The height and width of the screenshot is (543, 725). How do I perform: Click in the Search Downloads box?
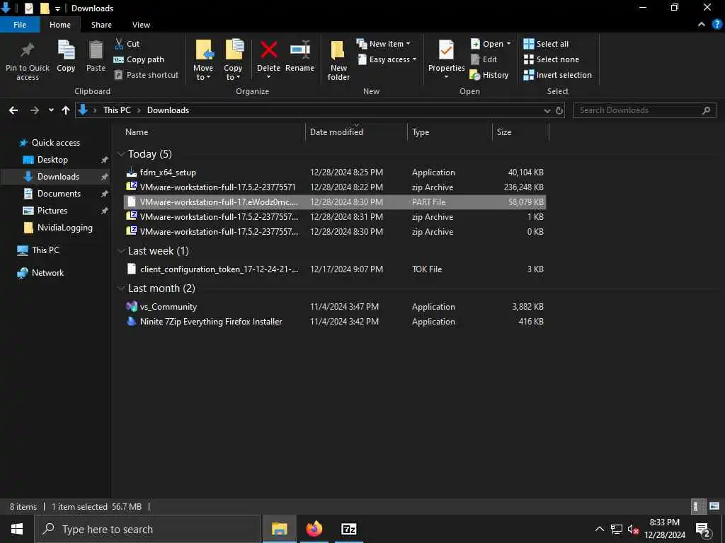[644, 110]
